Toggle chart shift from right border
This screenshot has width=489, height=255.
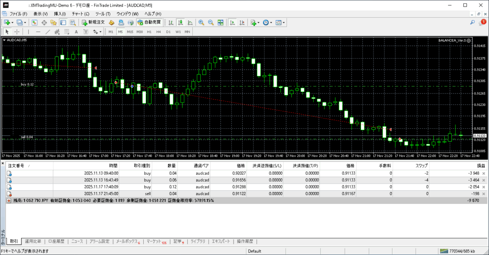[242, 22]
